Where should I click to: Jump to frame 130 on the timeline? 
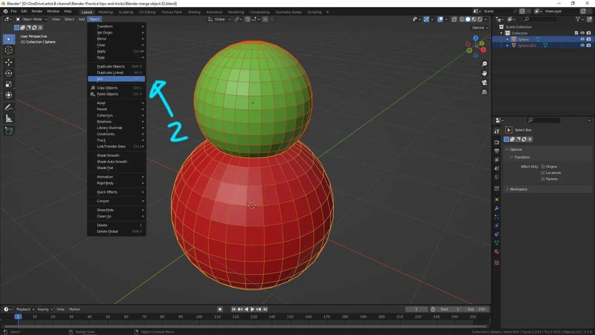coord(254,316)
